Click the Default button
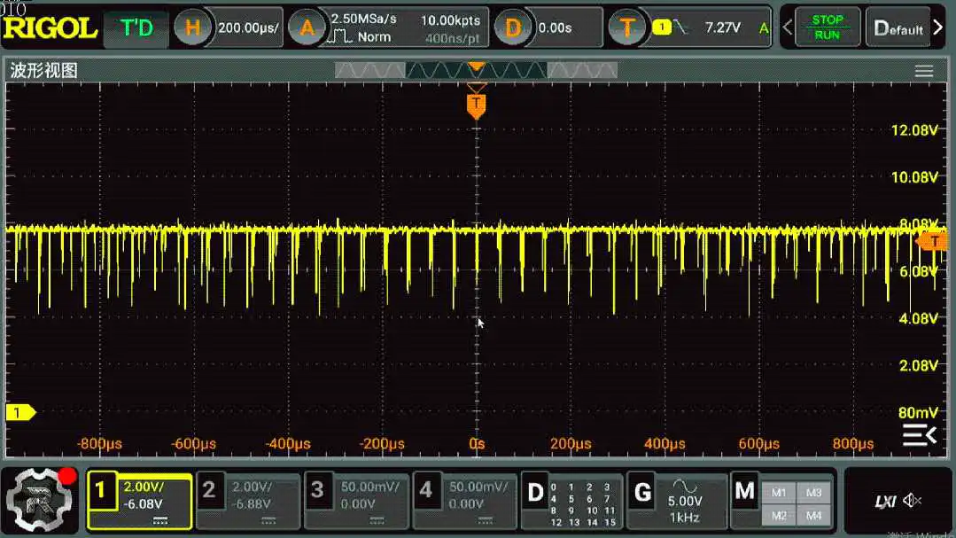956x538 pixels. click(898, 28)
